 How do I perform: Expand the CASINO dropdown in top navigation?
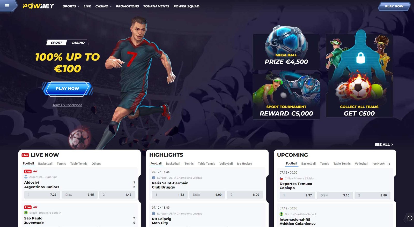[103, 6]
